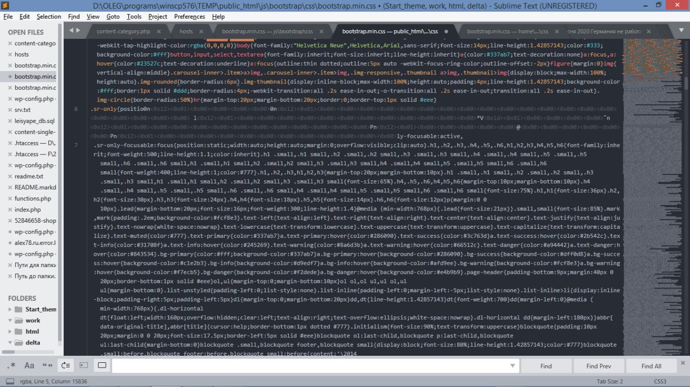Change Tab Size: 2 in status bar

(x=609, y=381)
